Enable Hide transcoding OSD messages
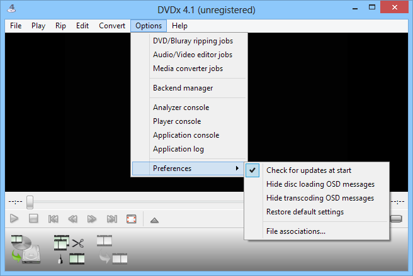Image resolution: width=413 pixels, height=276 pixels. [x=317, y=198]
